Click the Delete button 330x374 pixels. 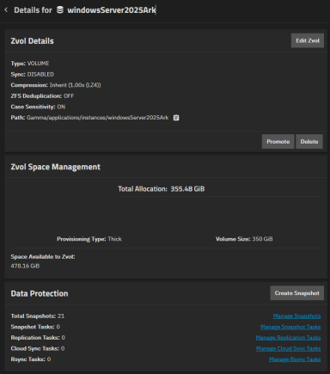click(309, 142)
